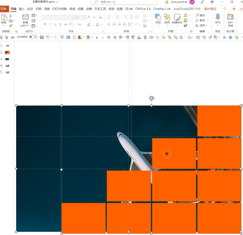Expand the Shape Outline dropdown arrow
243x235 pixels.
click(x=190, y=20)
